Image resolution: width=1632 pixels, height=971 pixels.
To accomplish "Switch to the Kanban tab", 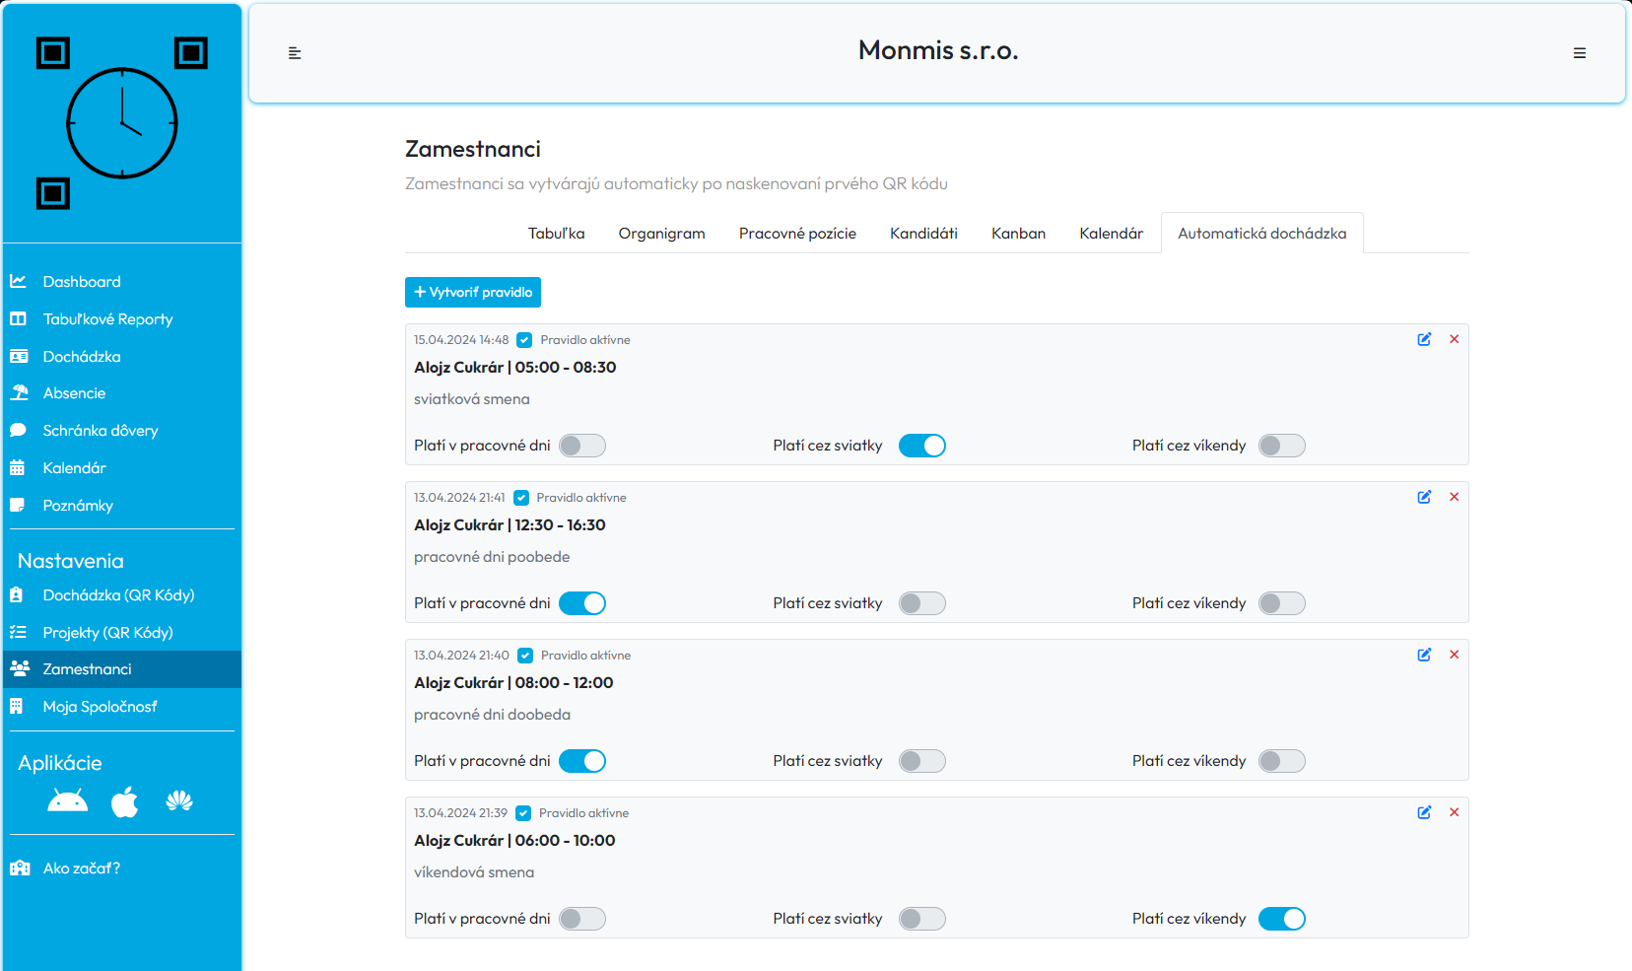I will click(1019, 234).
